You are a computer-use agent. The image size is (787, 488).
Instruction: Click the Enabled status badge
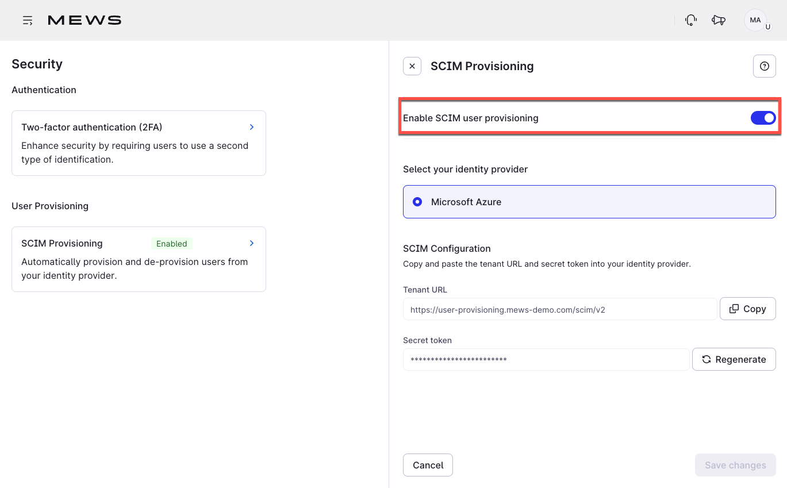[x=171, y=243]
